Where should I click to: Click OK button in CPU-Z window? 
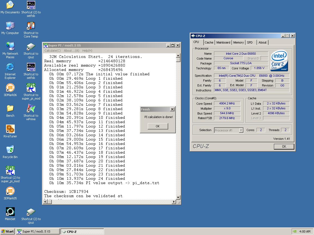click(x=284, y=147)
